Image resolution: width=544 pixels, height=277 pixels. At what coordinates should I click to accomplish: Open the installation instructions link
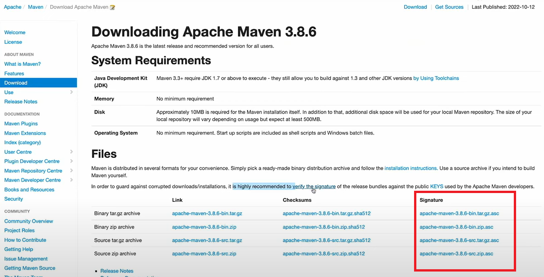coord(410,168)
